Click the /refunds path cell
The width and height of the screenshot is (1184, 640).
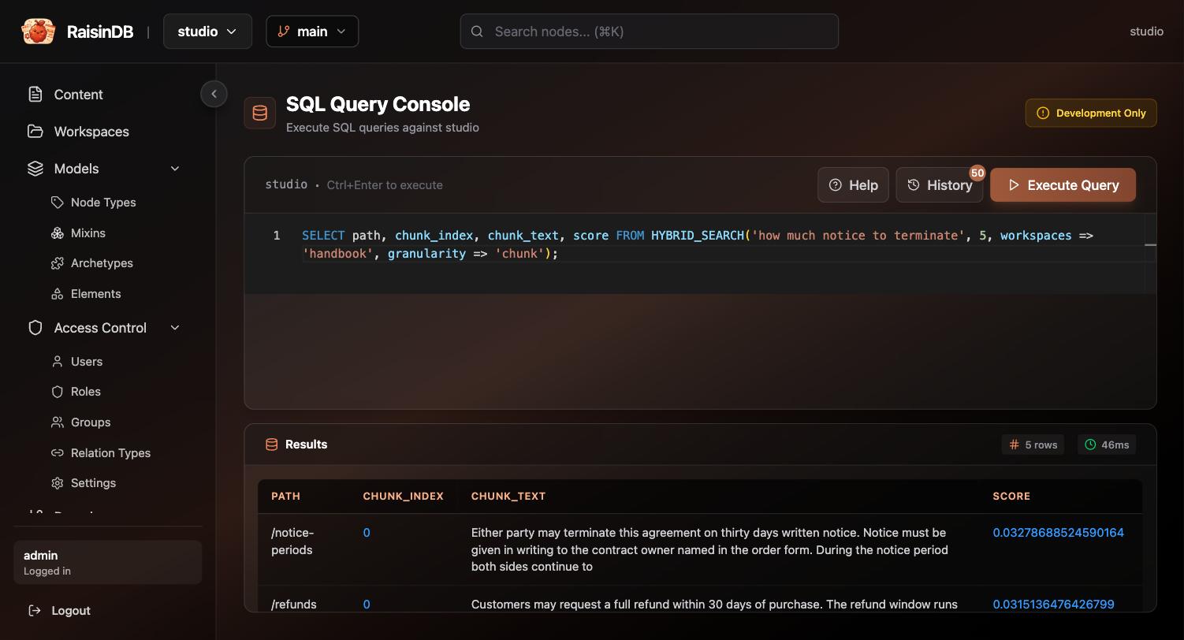tap(294, 605)
